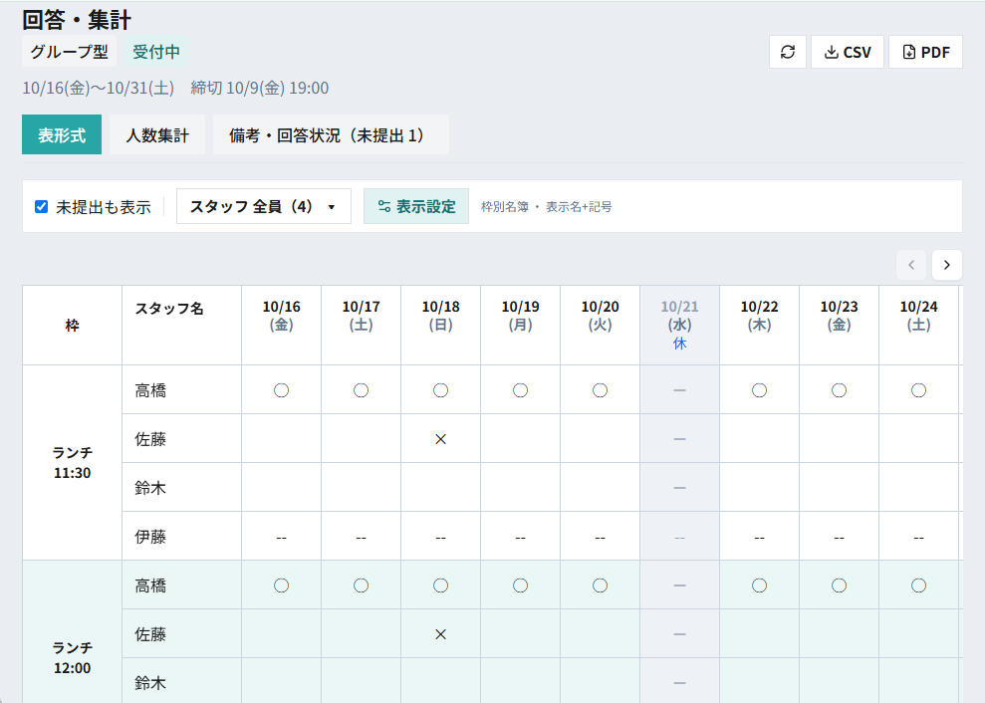Click 鈴木 in the ランチ 11:30 group
985x703 pixels.
click(x=150, y=488)
